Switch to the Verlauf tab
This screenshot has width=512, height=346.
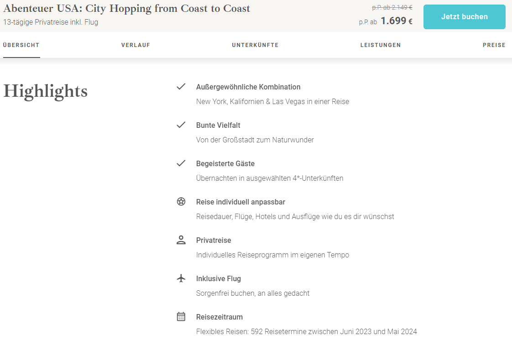(x=136, y=45)
